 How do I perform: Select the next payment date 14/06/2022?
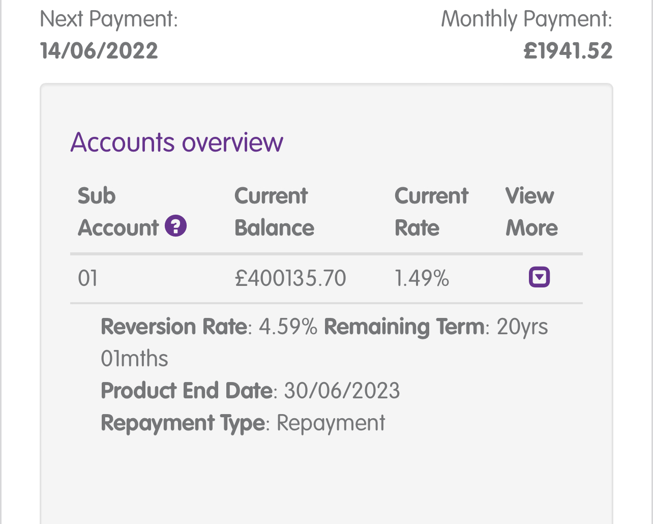99,51
